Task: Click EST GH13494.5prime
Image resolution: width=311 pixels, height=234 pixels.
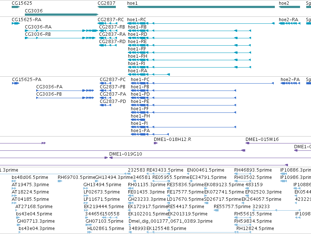Action: (x=102, y=185)
